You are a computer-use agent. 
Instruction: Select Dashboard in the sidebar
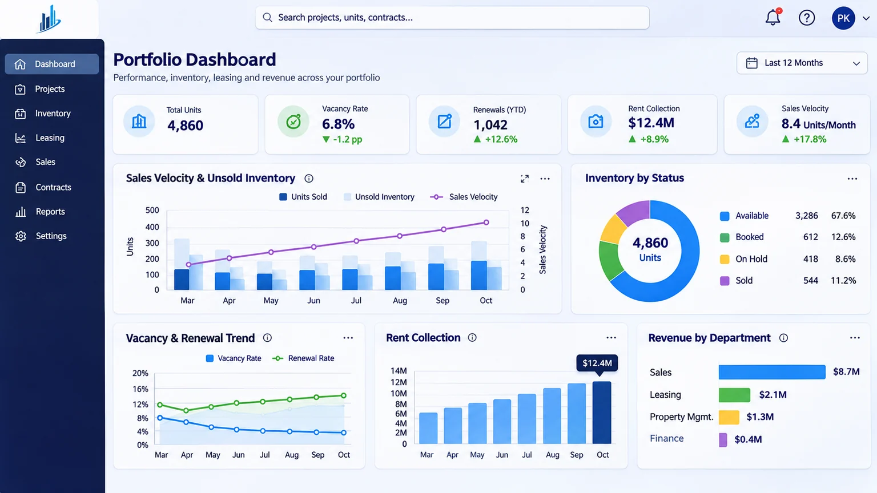[x=52, y=64]
